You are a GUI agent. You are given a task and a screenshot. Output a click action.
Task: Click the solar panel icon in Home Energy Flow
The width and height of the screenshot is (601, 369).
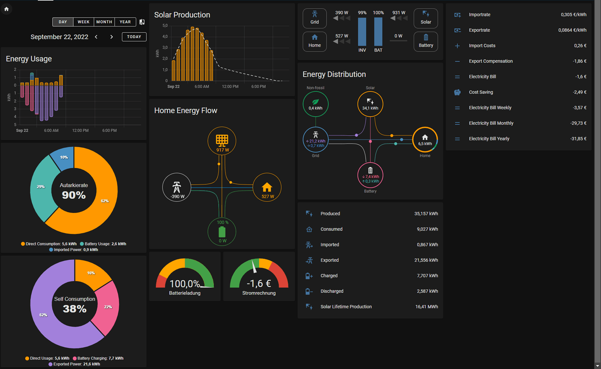(222, 140)
